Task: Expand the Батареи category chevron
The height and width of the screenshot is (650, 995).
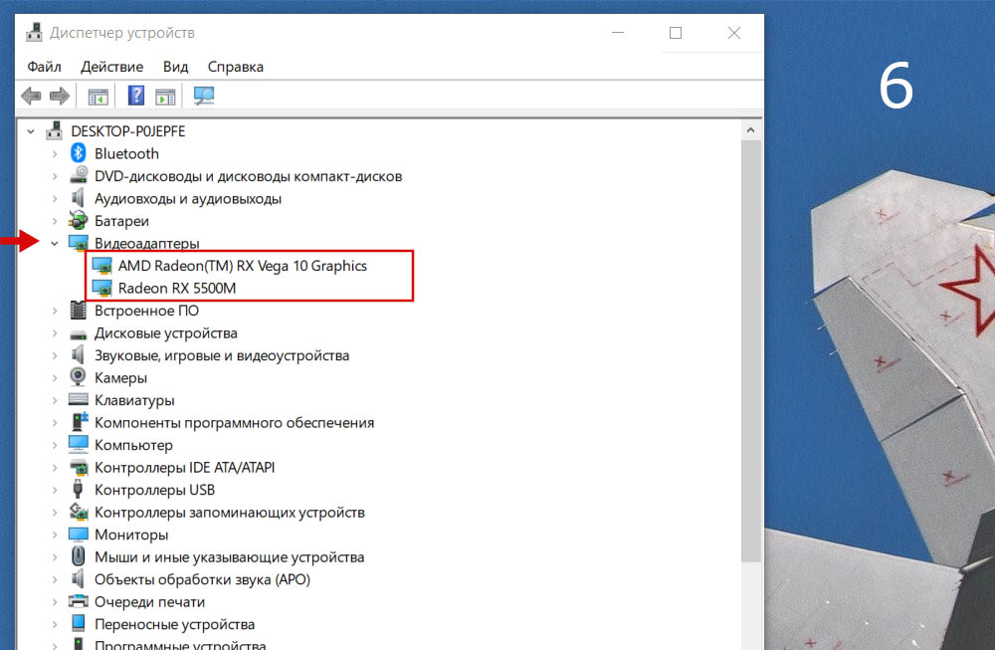Action: click(x=55, y=221)
